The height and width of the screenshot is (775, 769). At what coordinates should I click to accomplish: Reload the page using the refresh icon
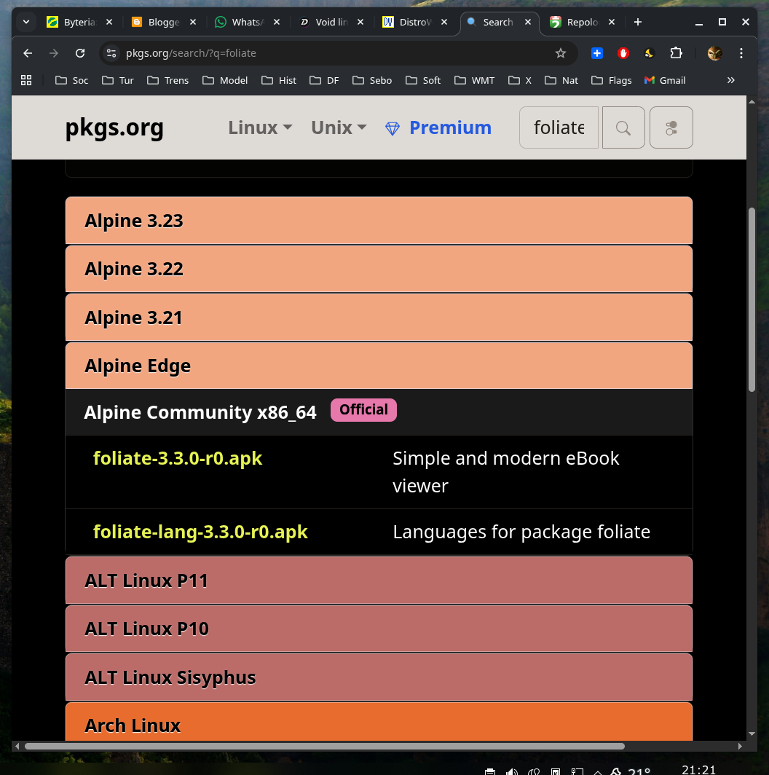[x=80, y=53]
